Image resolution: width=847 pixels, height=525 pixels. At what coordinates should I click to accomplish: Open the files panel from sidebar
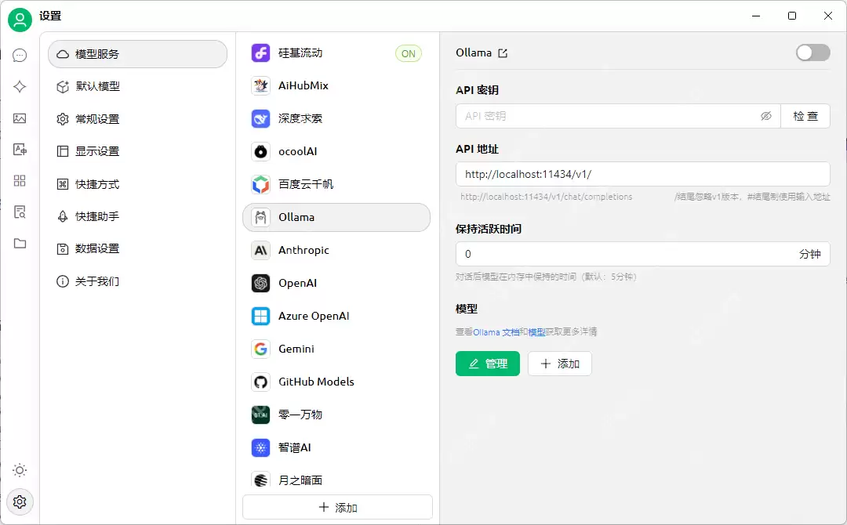pos(20,243)
